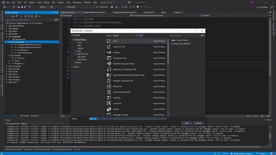Click the dialog help question mark
Viewport: 276px width, 155px height.
coord(195,31)
